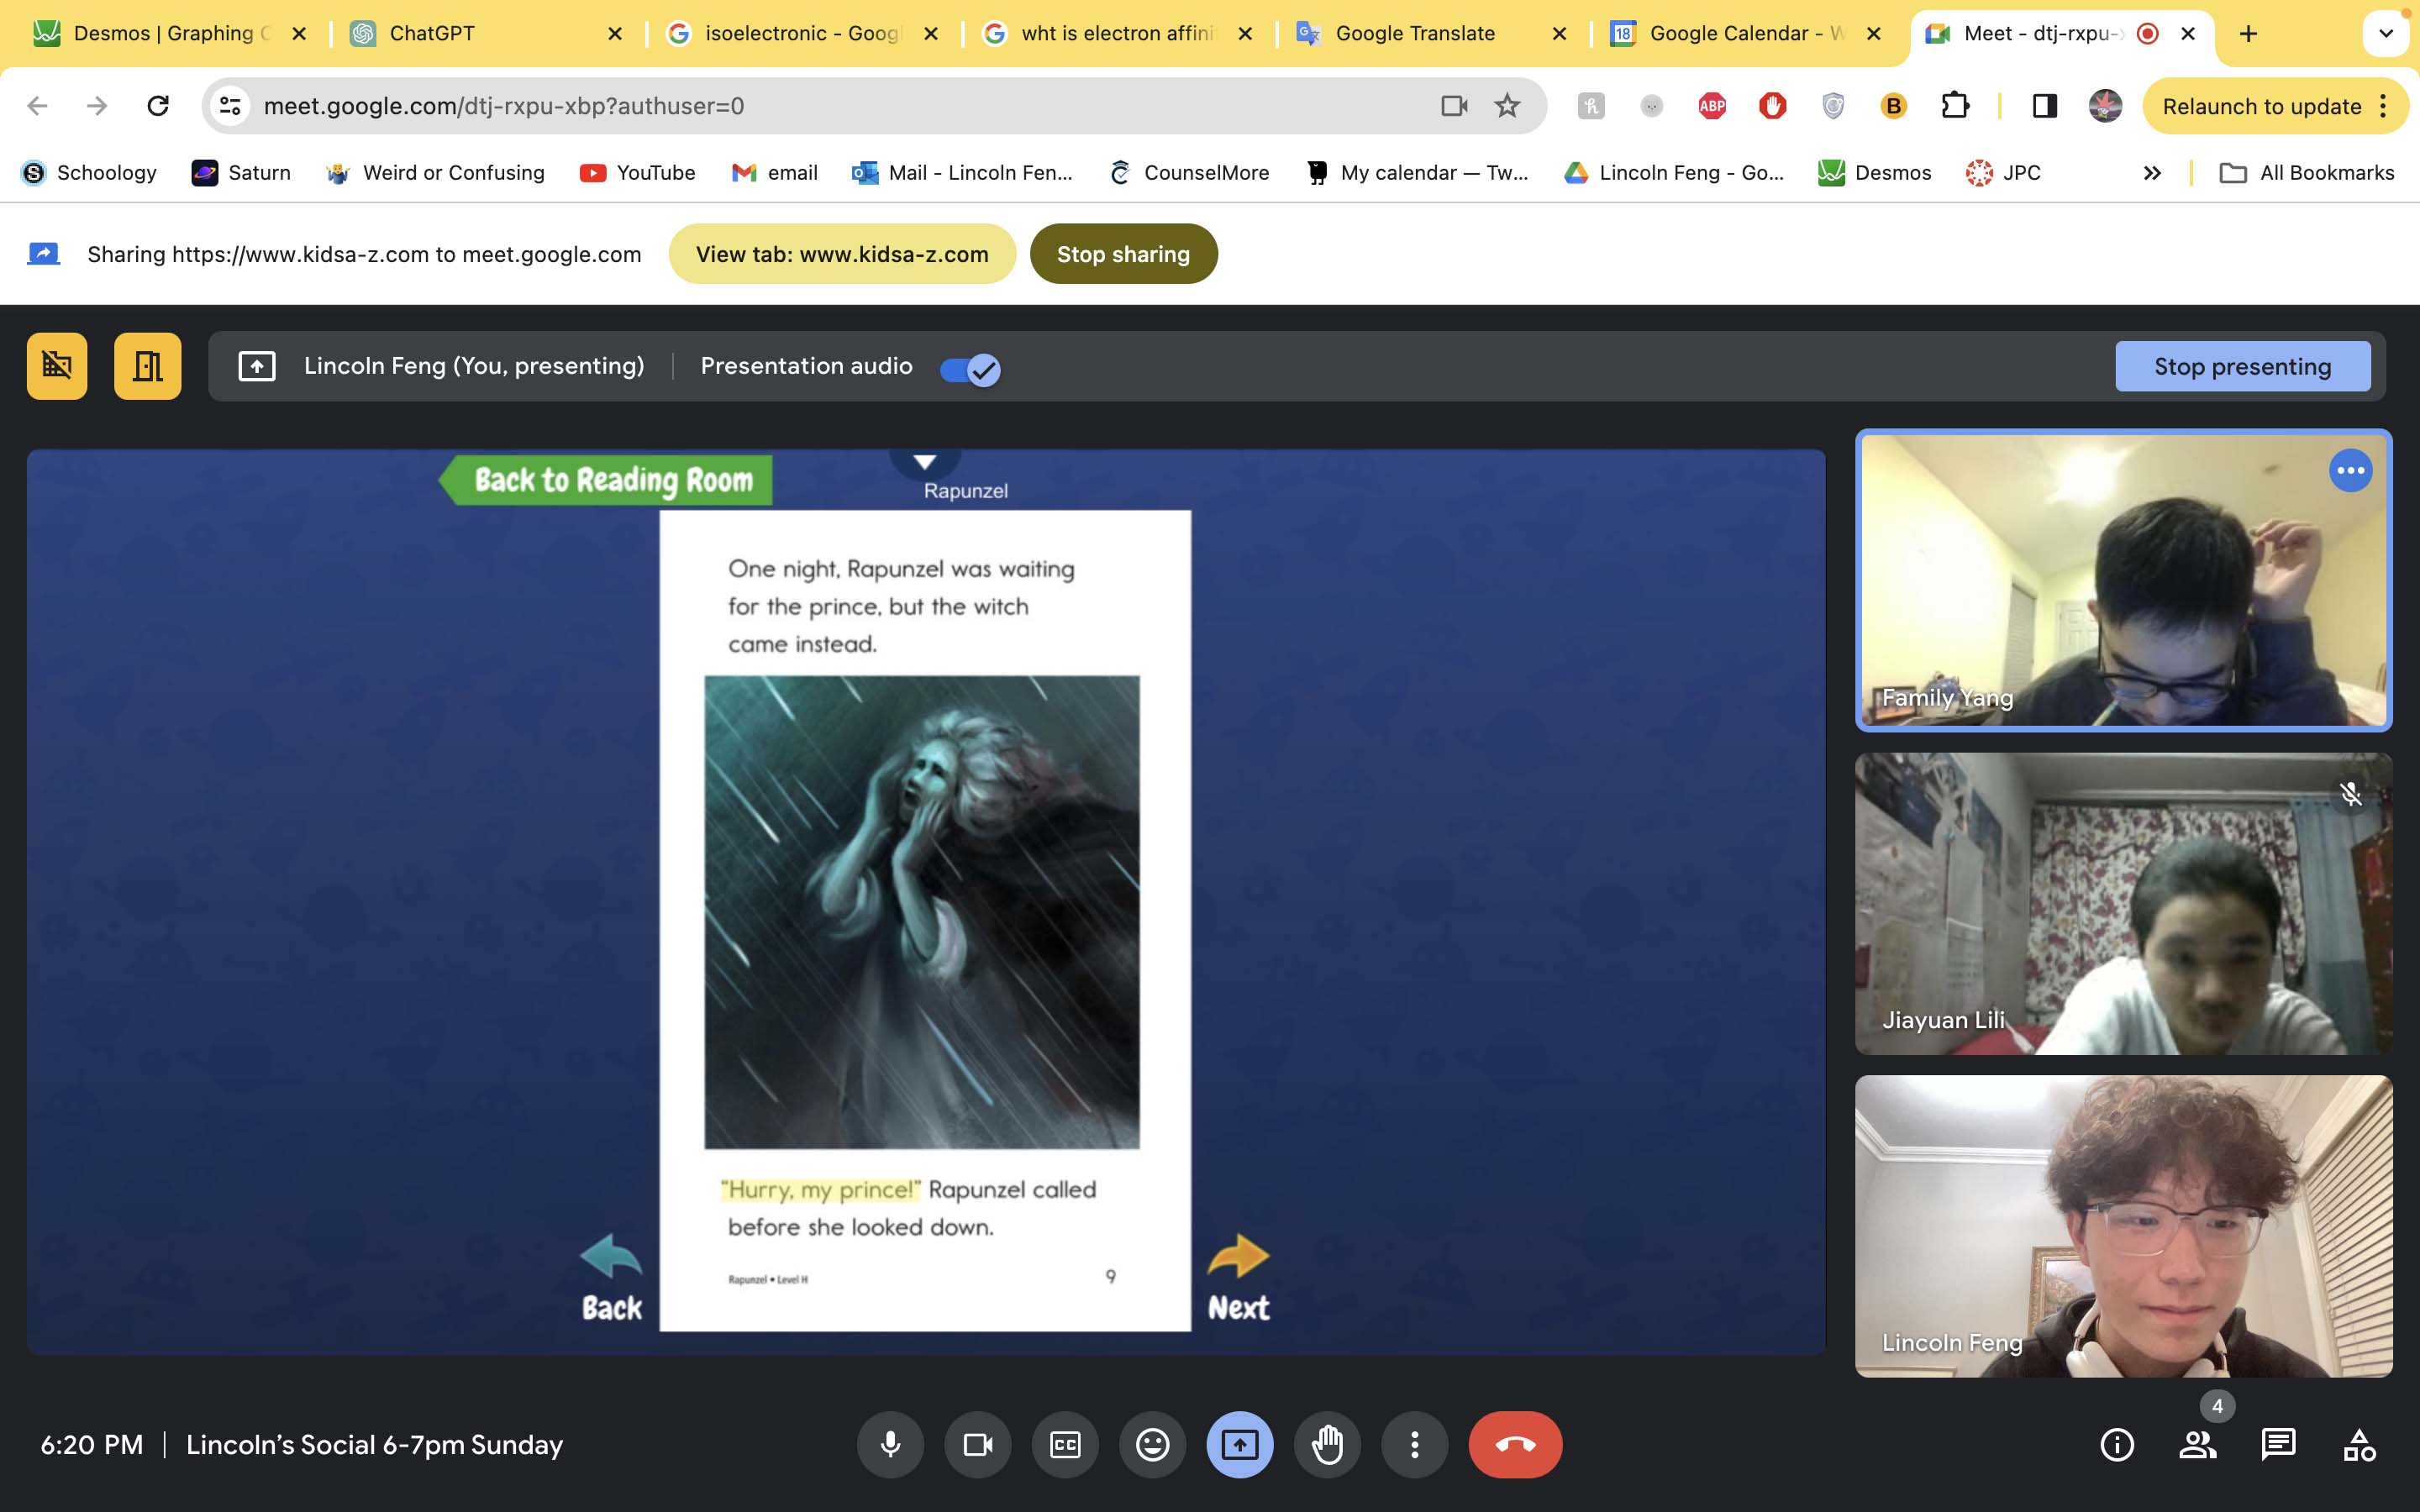This screenshot has width=2420, height=1512.
Task: Open the Schoology bookmark
Action: pyautogui.click(x=90, y=172)
